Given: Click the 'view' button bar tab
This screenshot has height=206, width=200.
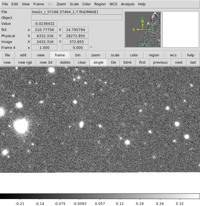Looking at the screenshot, I should [41, 55].
